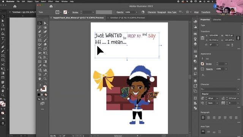Image resolution: width=243 pixels, height=137 pixels.
Task: Open Paragraph panel link in control bar
Action: point(162,12)
